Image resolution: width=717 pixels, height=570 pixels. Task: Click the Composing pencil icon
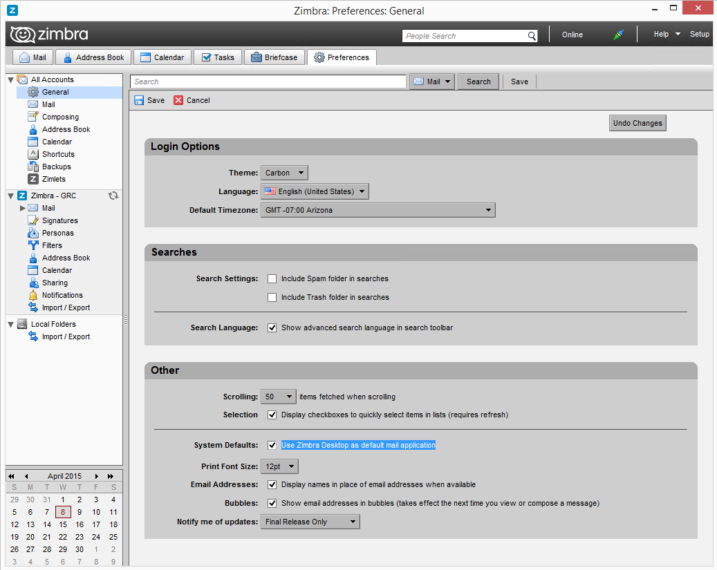[33, 117]
